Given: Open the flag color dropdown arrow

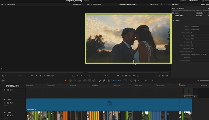Looking at the screenshot, I should tap(116, 81).
